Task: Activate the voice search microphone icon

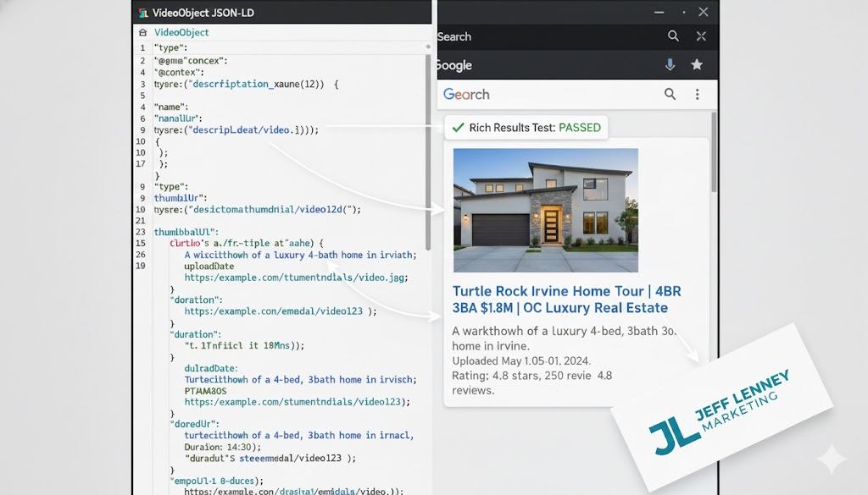Action: (x=670, y=65)
